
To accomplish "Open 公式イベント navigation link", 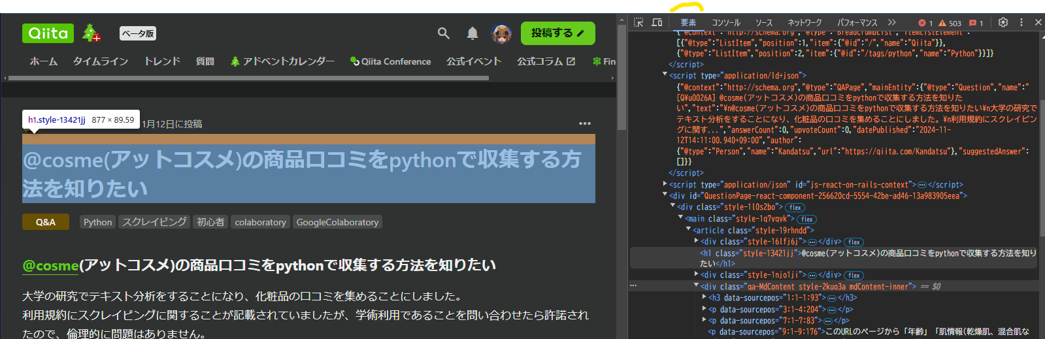I will pos(474,61).
